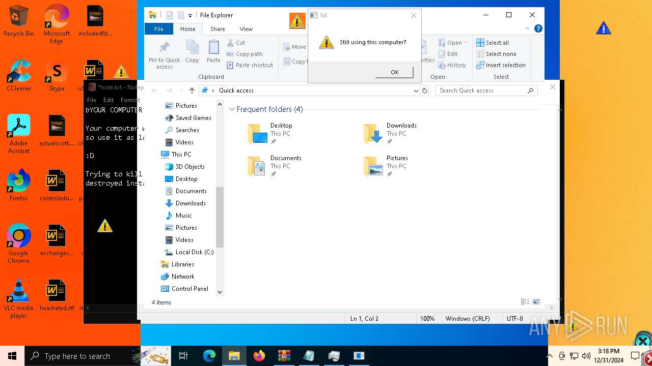The width and height of the screenshot is (652, 366).
Task: Open the CCleaner desktop shortcut
Action: click(x=19, y=76)
